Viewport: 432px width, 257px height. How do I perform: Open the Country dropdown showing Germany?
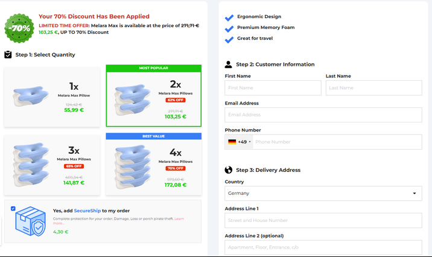point(323,194)
